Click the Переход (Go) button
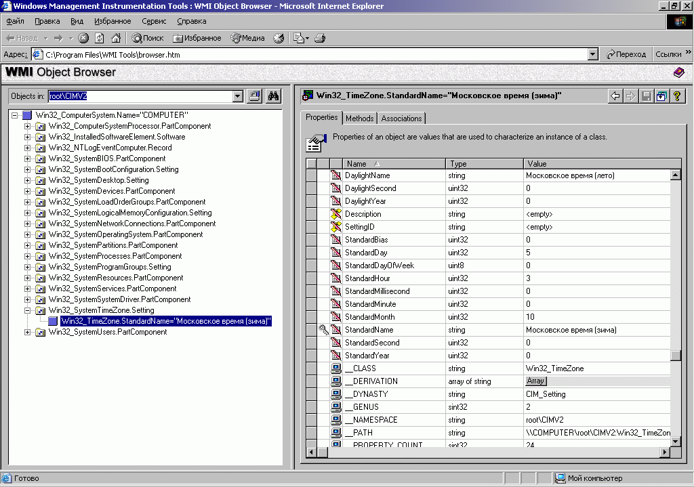The image size is (694, 487). tap(626, 54)
